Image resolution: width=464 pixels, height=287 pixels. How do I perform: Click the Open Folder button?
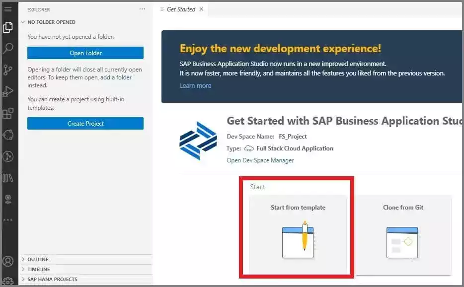(85, 53)
